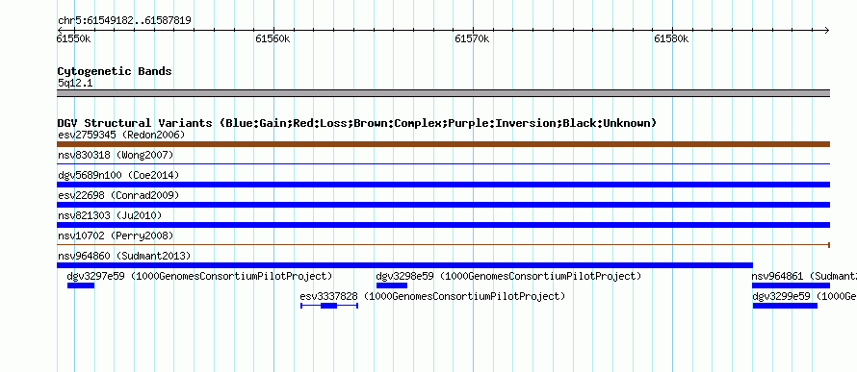Click the nsv964860 (Sudmant2013) blue bar
The width and height of the screenshot is (857, 372).
point(405,265)
